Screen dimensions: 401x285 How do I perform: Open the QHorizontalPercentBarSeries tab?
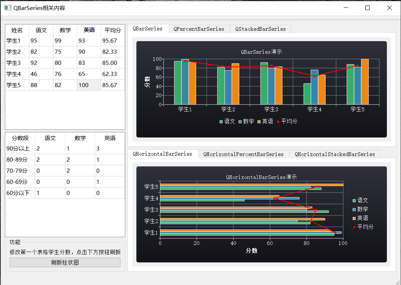tap(244, 154)
